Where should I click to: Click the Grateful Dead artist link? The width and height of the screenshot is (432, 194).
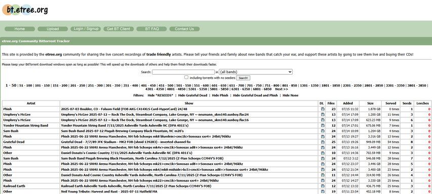[14, 142]
